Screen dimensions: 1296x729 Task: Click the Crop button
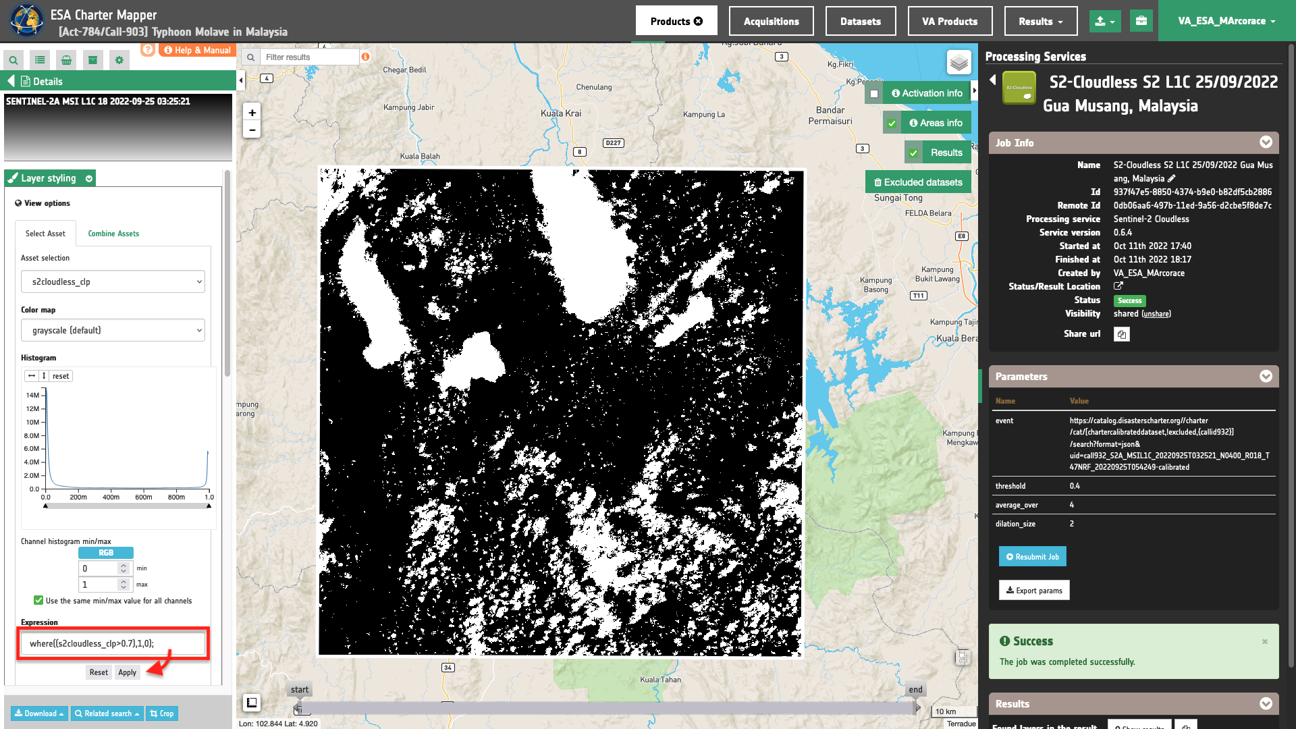tap(162, 713)
